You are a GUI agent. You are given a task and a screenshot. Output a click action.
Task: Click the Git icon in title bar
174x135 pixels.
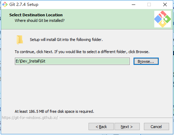click(5, 5)
